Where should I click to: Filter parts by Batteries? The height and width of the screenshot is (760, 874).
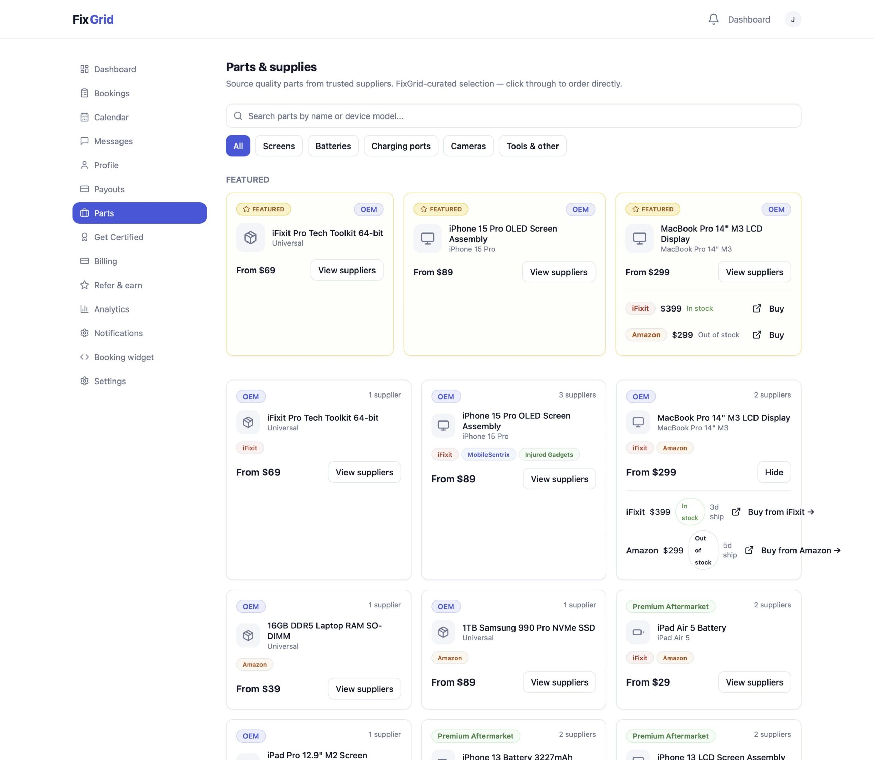pyautogui.click(x=333, y=146)
